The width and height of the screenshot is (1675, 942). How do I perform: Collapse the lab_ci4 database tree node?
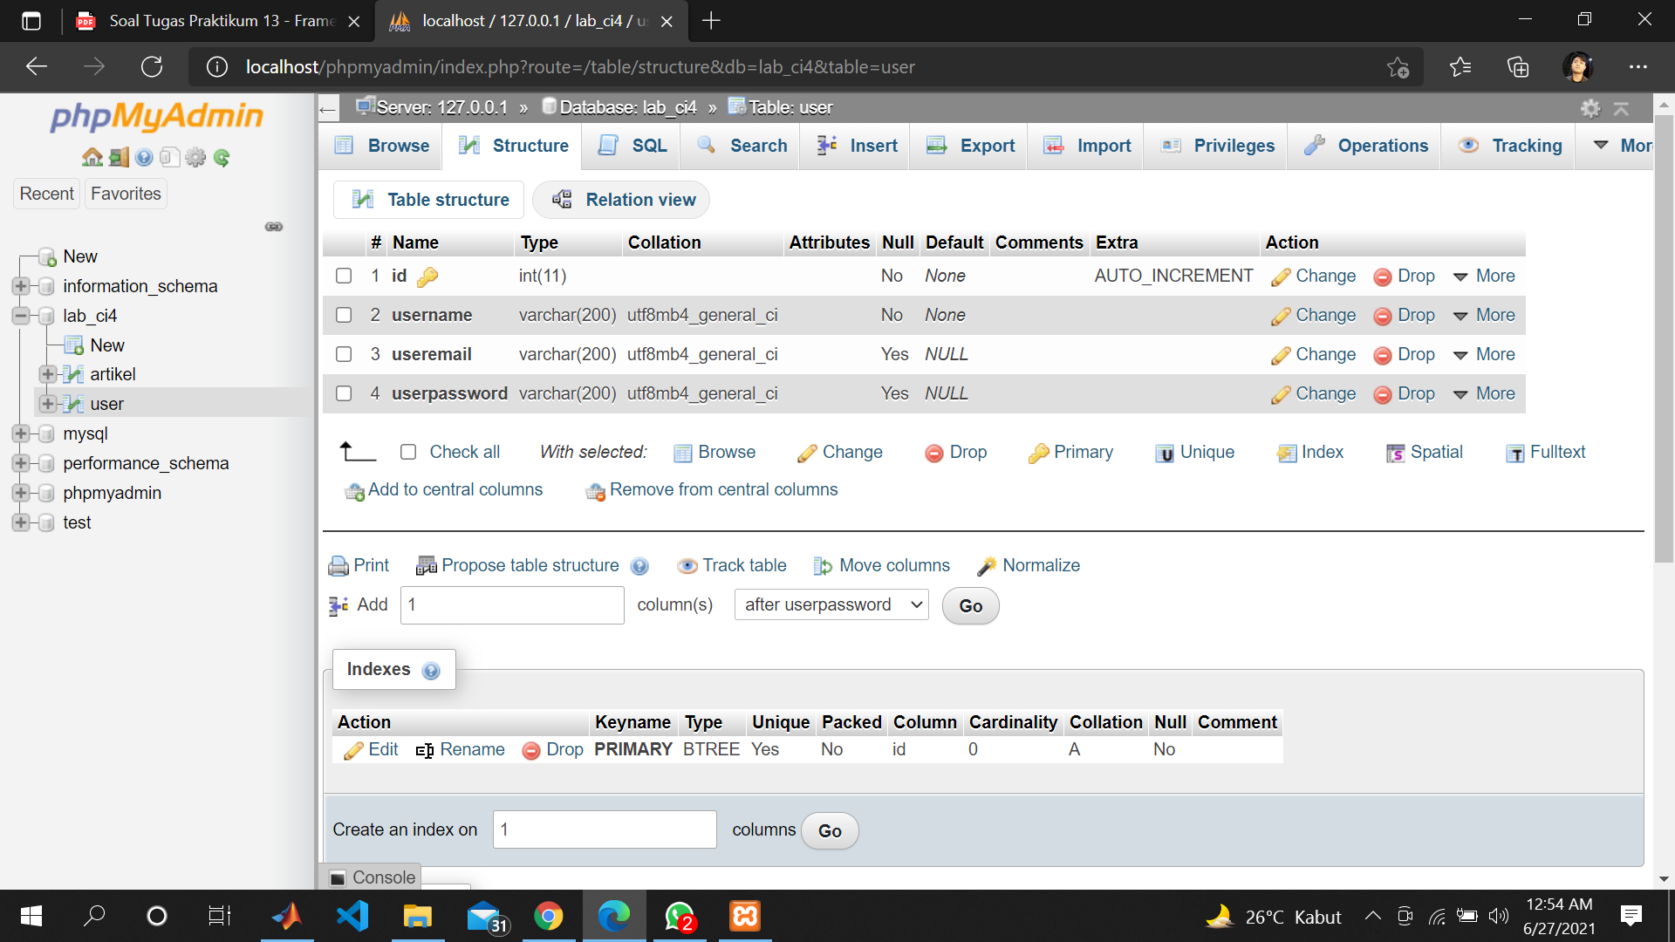20,316
